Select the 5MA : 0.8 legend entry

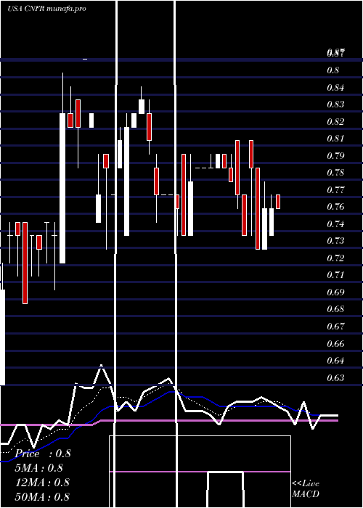click(x=39, y=468)
